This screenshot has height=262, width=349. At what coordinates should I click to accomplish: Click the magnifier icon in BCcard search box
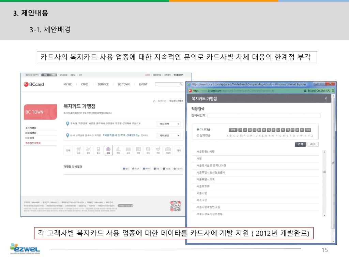click(181, 84)
